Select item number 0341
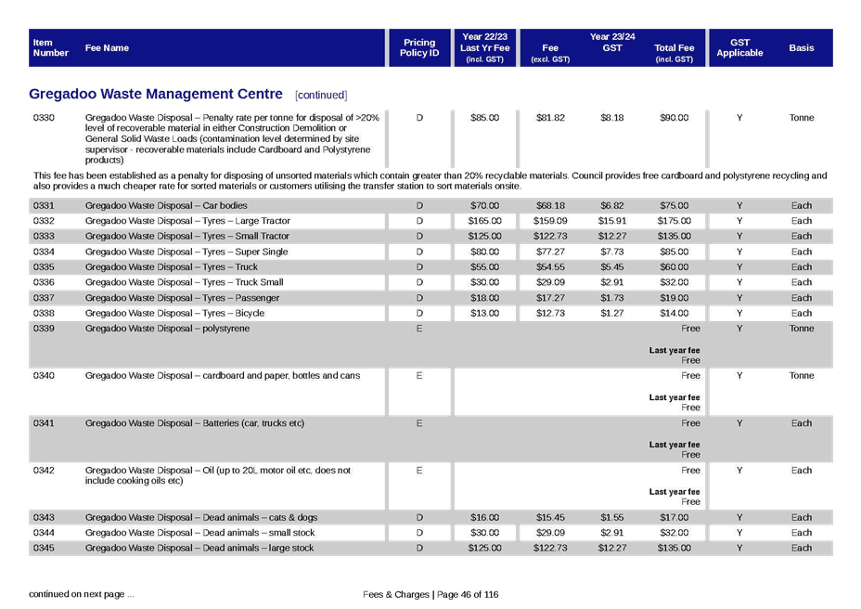The width and height of the screenshot is (861, 609). click(44, 423)
